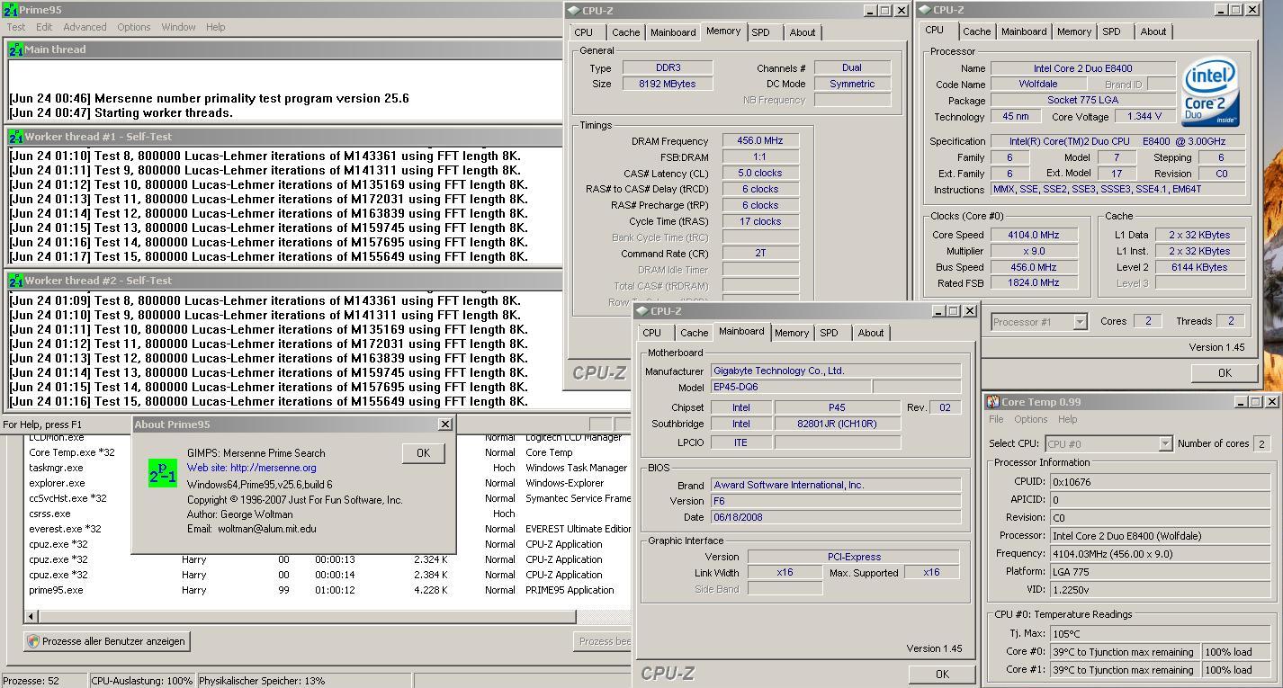The height and width of the screenshot is (688, 1283).
Task: Click the shield icon on Prozesse aller Benutzer anzeigen
Action: (x=33, y=641)
